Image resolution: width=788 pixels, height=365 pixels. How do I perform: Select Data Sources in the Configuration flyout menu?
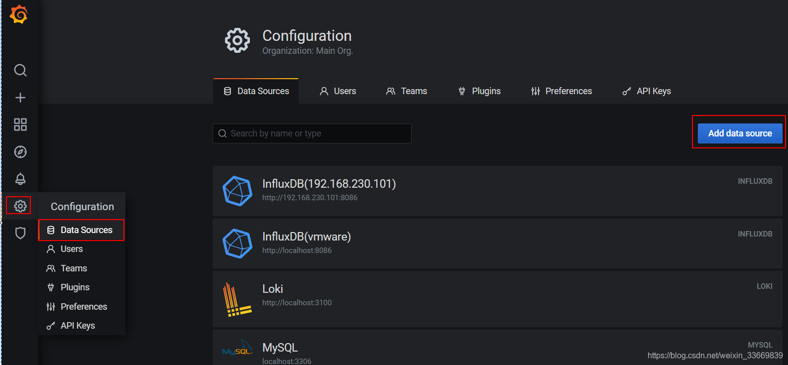pos(81,230)
